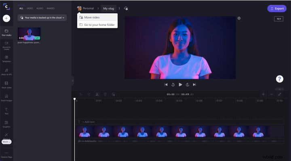Open the help question mark button

280,79
